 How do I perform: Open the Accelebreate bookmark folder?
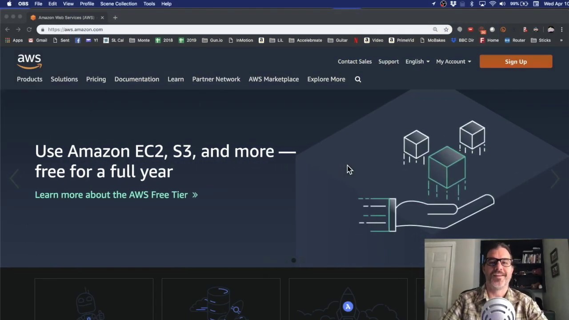pyautogui.click(x=305, y=40)
